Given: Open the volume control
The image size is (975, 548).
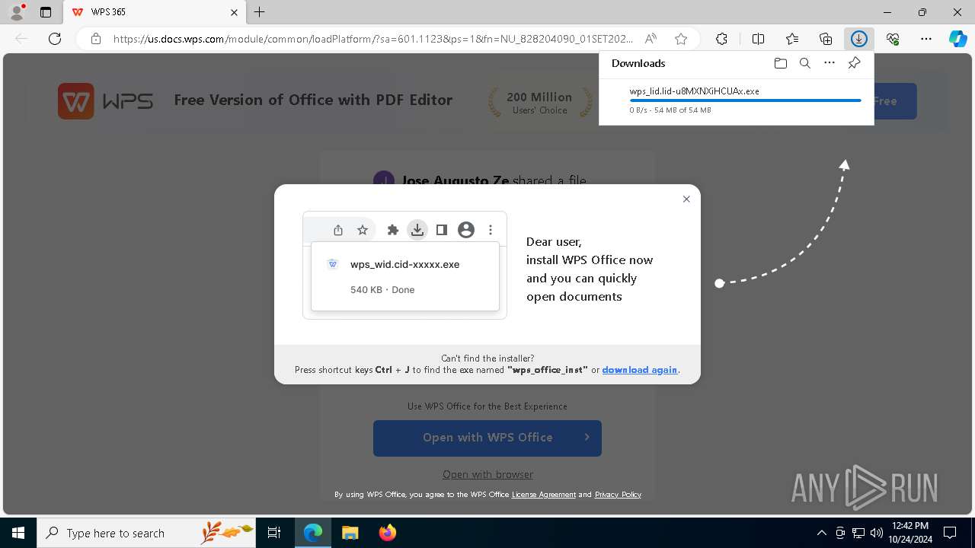Looking at the screenshot, I should coord(876,533).
